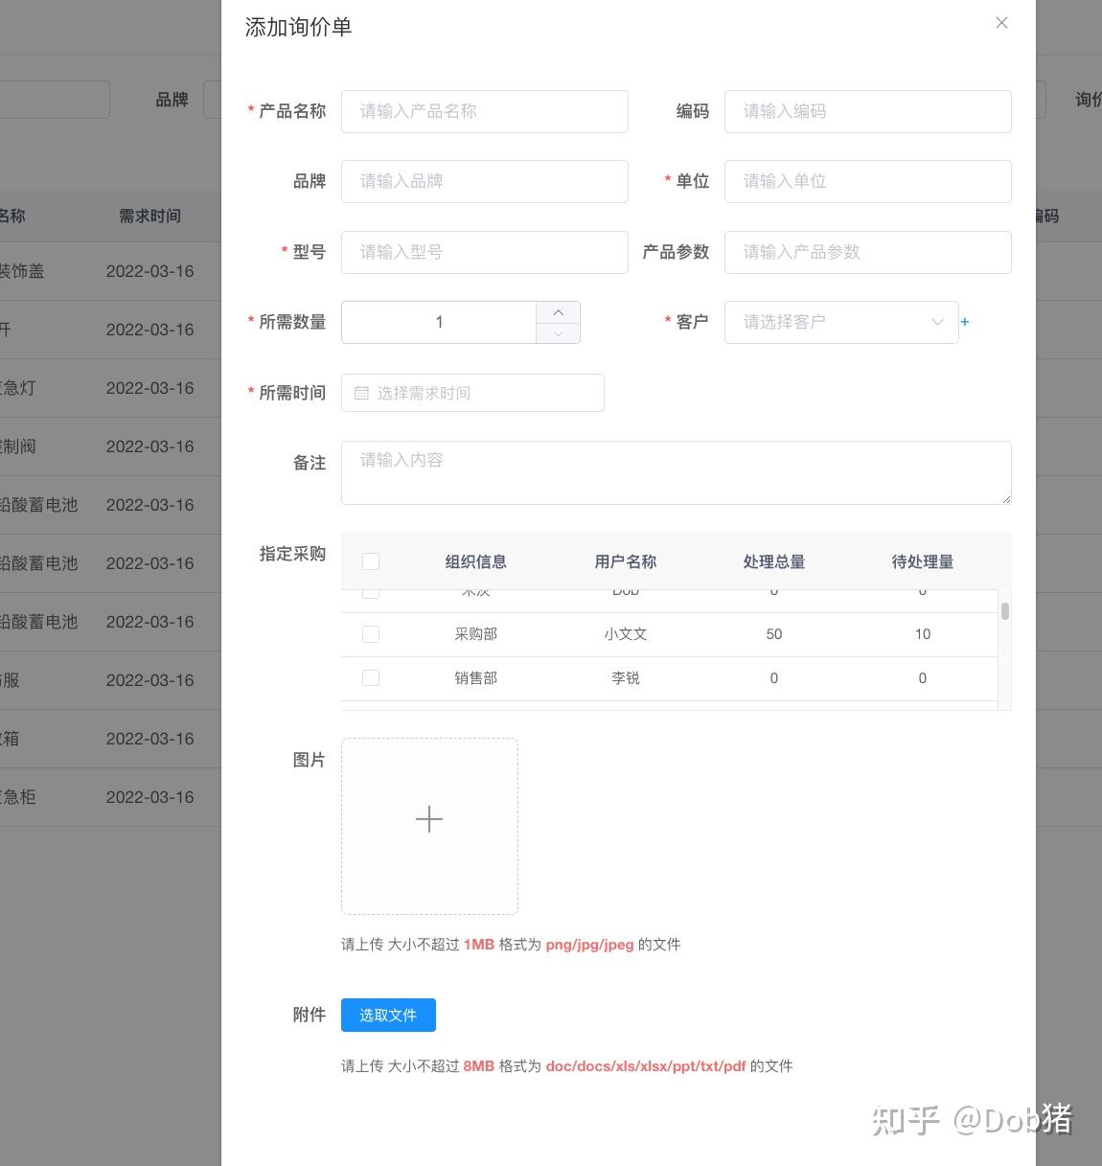Click the 请输入编码 input field
Viewport: 1102px width, 1166px height.
pos(867,111)
